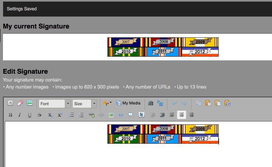Click the Find and Replace icon

(x=160, y=103)
